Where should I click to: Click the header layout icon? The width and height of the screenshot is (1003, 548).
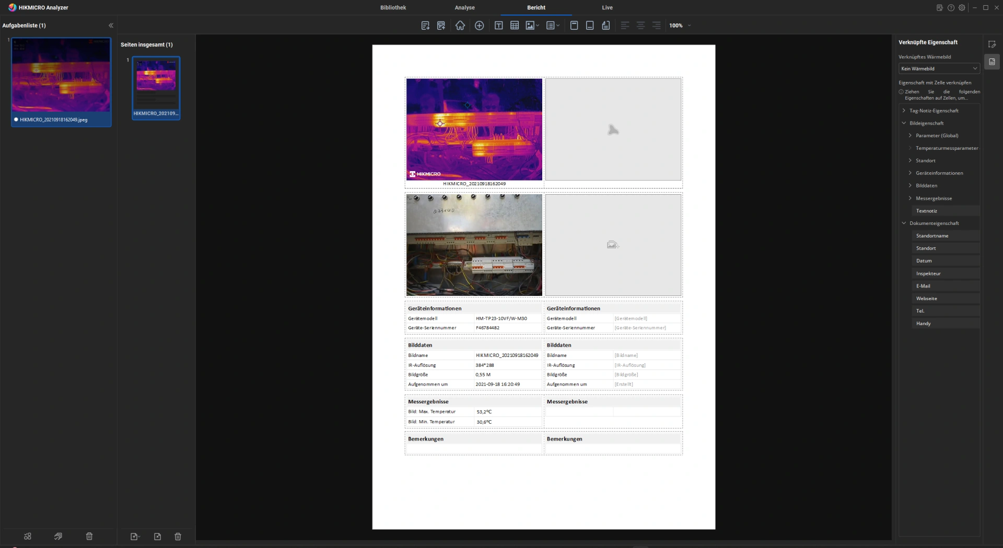pyautogui.click(x=574, y=26)
